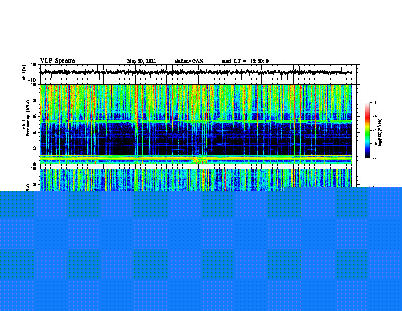Click the "VLF Spectra" title text
The image size is (402, 311).
(x=58, y=61)
